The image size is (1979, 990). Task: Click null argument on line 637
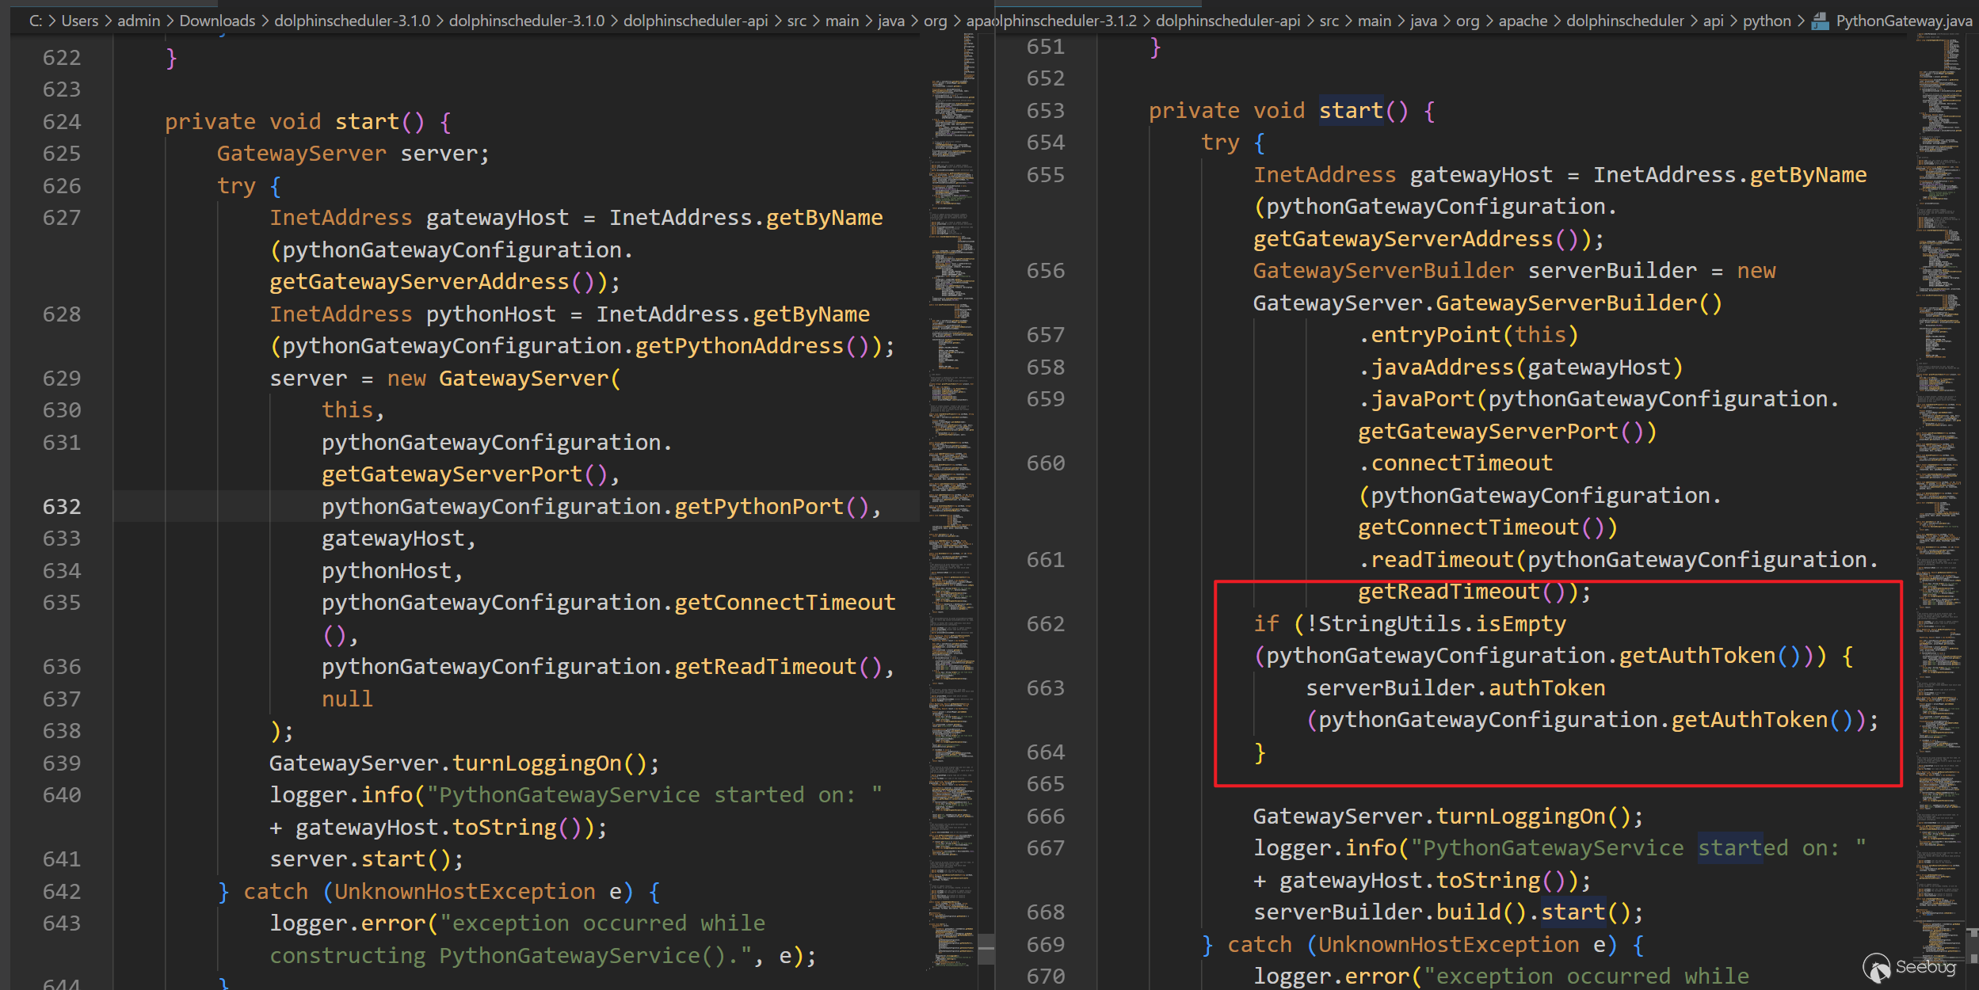[x=347, y=699]
